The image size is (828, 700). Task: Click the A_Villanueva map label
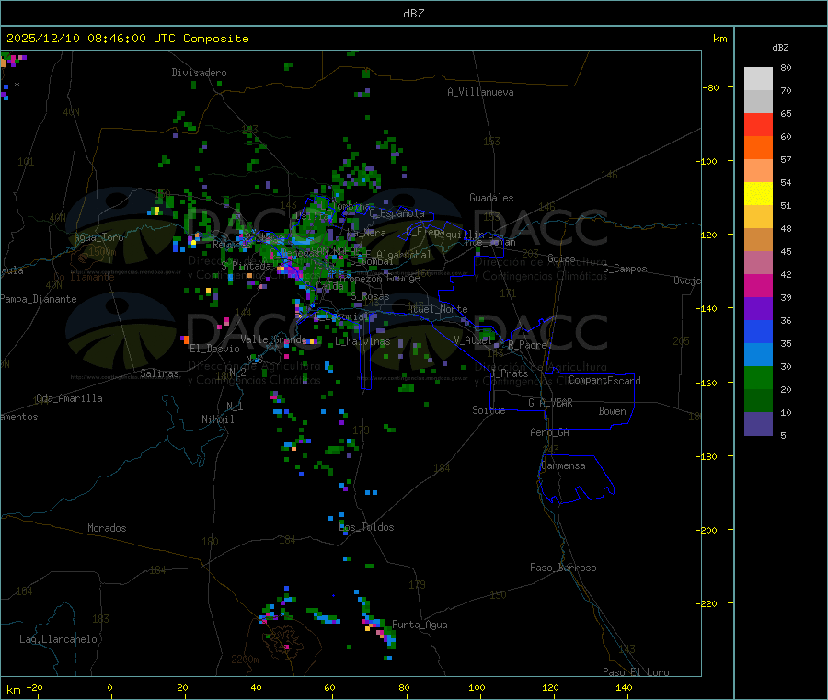(x=480, y=92)
